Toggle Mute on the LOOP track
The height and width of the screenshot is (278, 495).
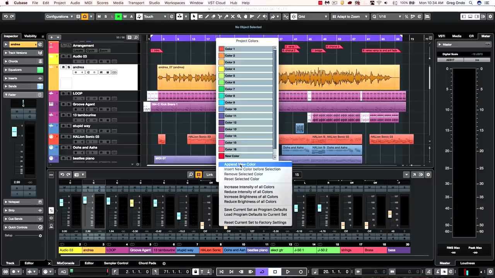click(63, 93)
